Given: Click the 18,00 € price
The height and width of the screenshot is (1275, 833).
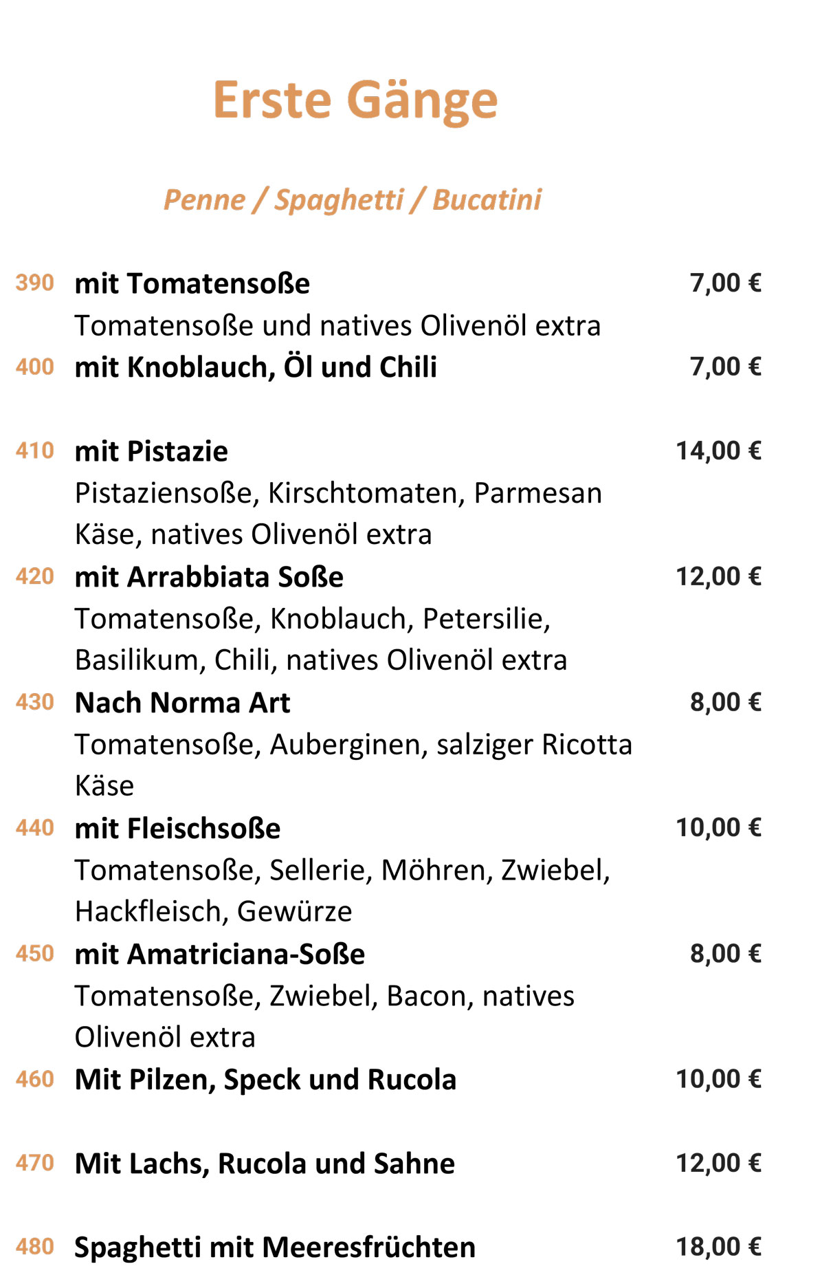Looking at the screenshot, I should tap(719, 1246).
